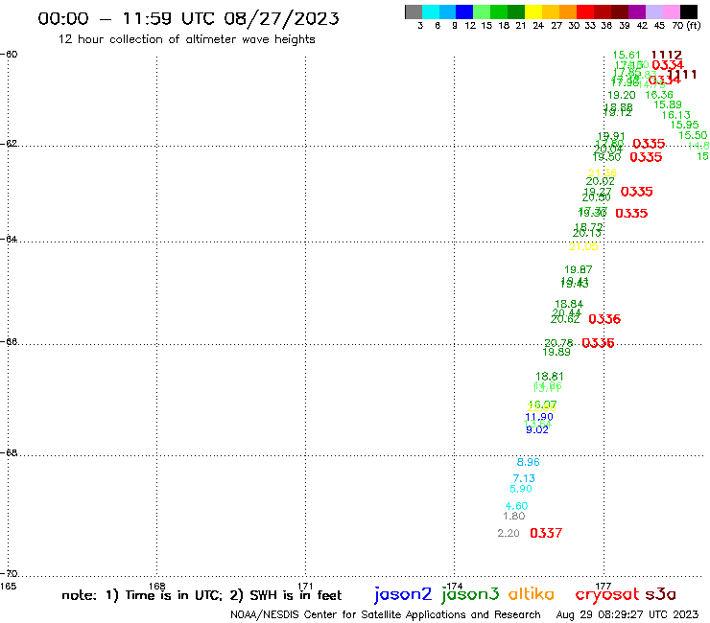The width and height of the screenshot is (710, 623).
Task: Click the altika satellite label
Action: point(531,594)
